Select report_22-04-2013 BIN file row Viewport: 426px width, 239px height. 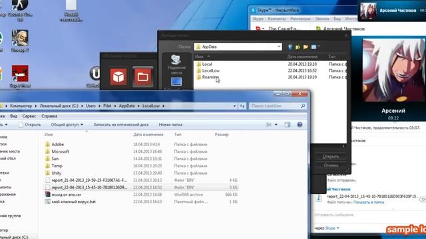tap(141, 187)
